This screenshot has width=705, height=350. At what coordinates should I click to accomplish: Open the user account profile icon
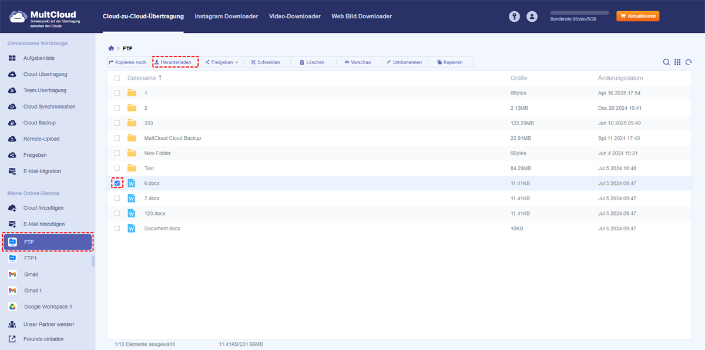[x=532, y=17]
